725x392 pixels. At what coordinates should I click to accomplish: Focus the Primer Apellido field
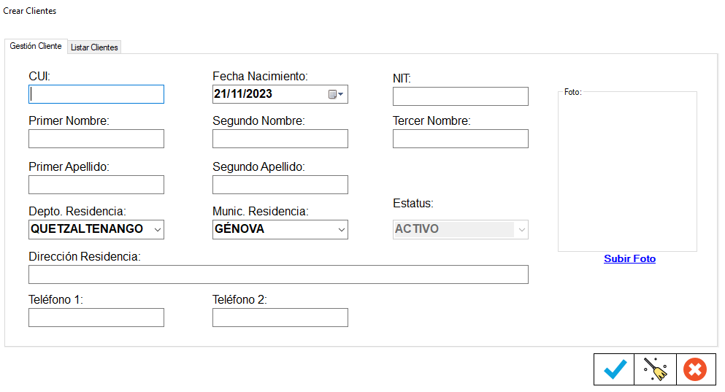pos(96,185)
